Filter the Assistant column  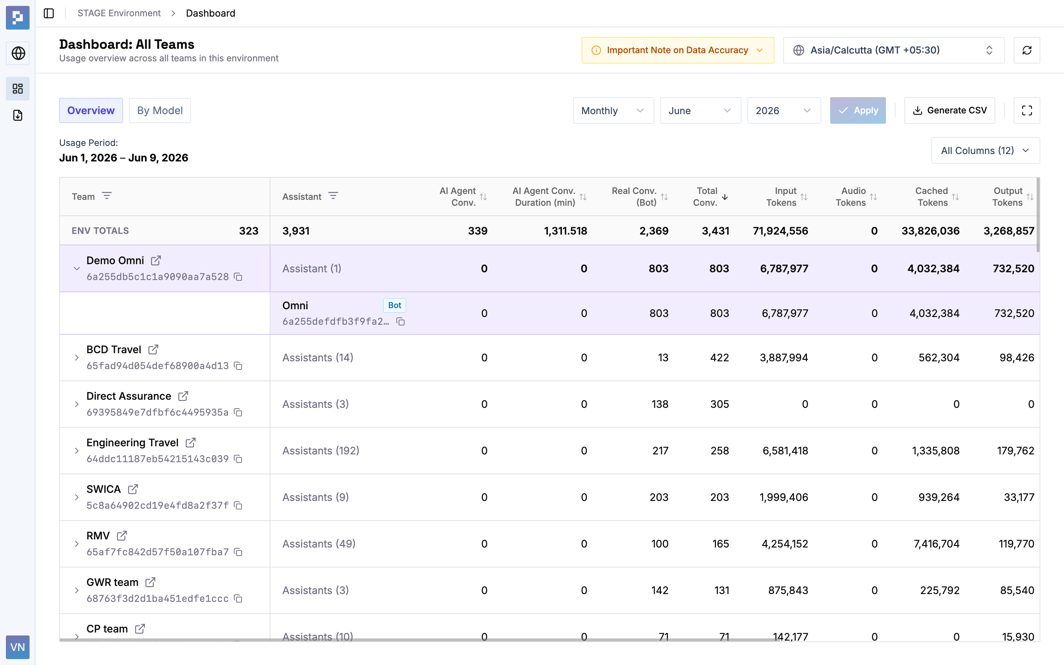(333, 196)
